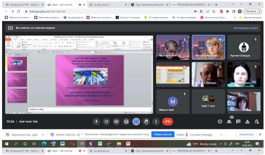
Task: Open Купить книгу bookmark
Action: [x=213, y=17]
